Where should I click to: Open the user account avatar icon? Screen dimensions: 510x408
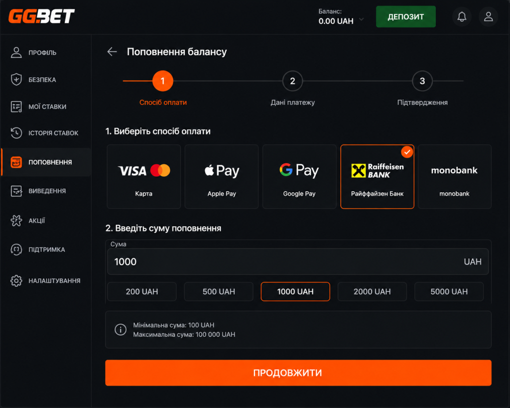pyautogui.click(x=488, y=16)
